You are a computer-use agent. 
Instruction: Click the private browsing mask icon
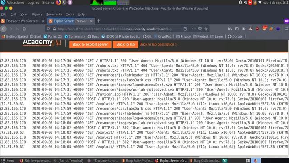(x=286, y=21)
